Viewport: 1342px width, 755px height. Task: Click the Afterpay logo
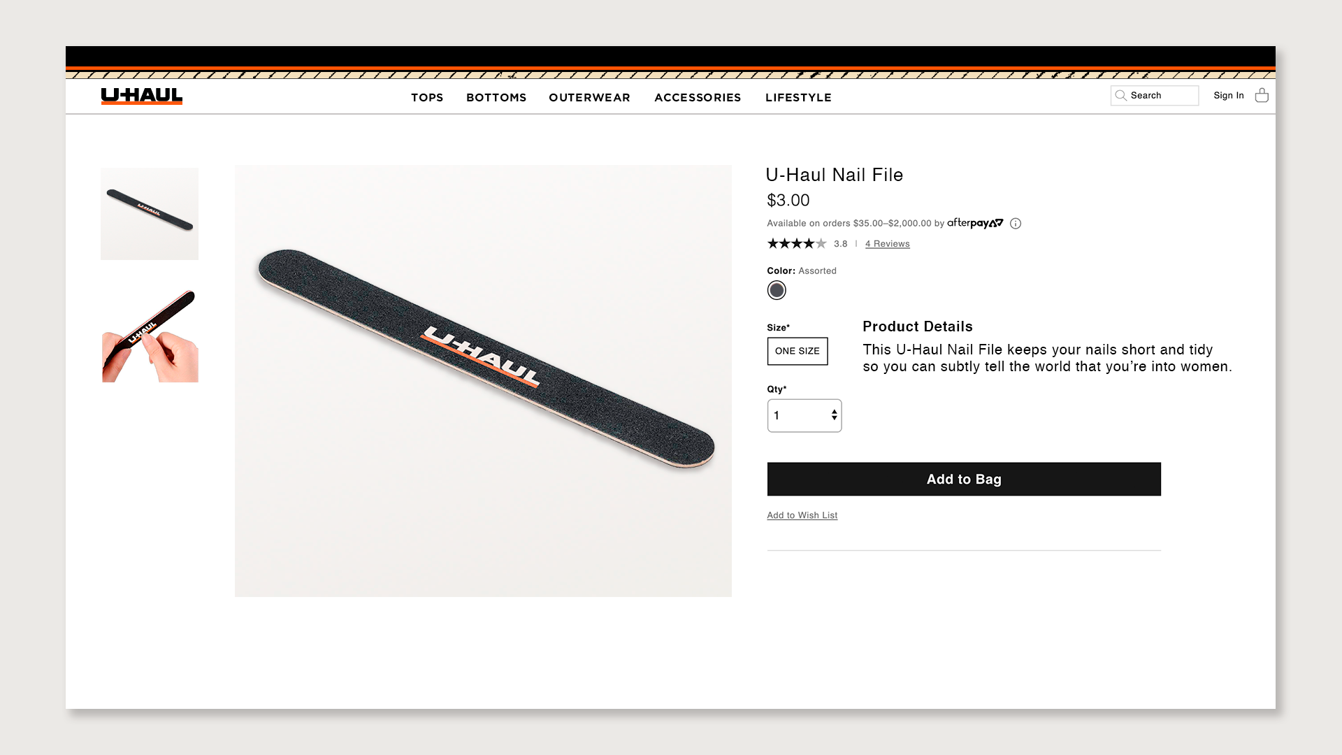pyautogui.click(x=975, y=224)
